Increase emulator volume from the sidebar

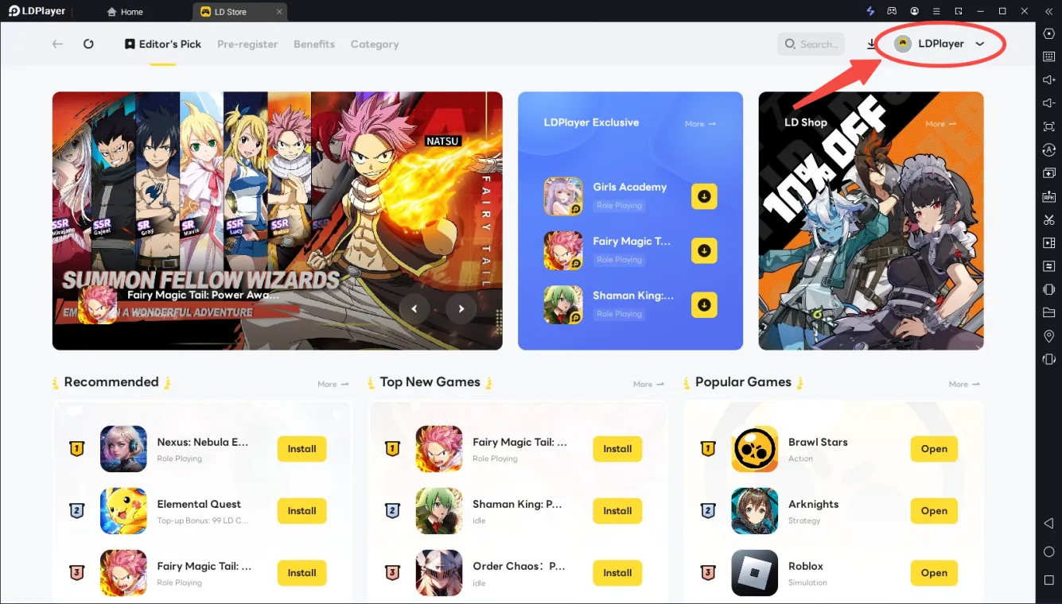pos(1048,79)
